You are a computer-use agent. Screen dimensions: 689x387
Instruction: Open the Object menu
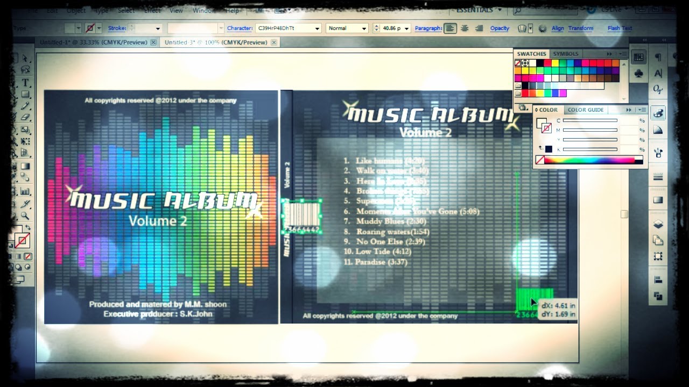(76, 10)
